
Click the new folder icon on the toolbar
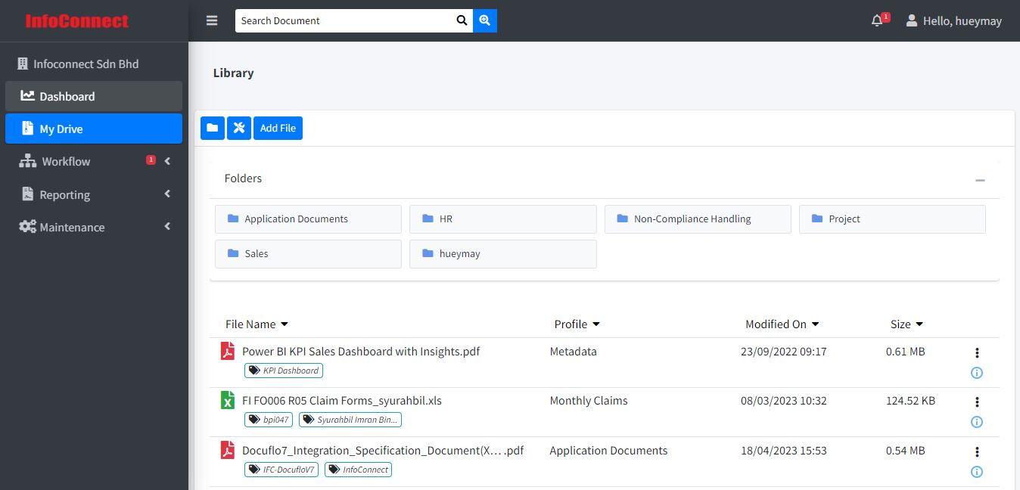212,128
